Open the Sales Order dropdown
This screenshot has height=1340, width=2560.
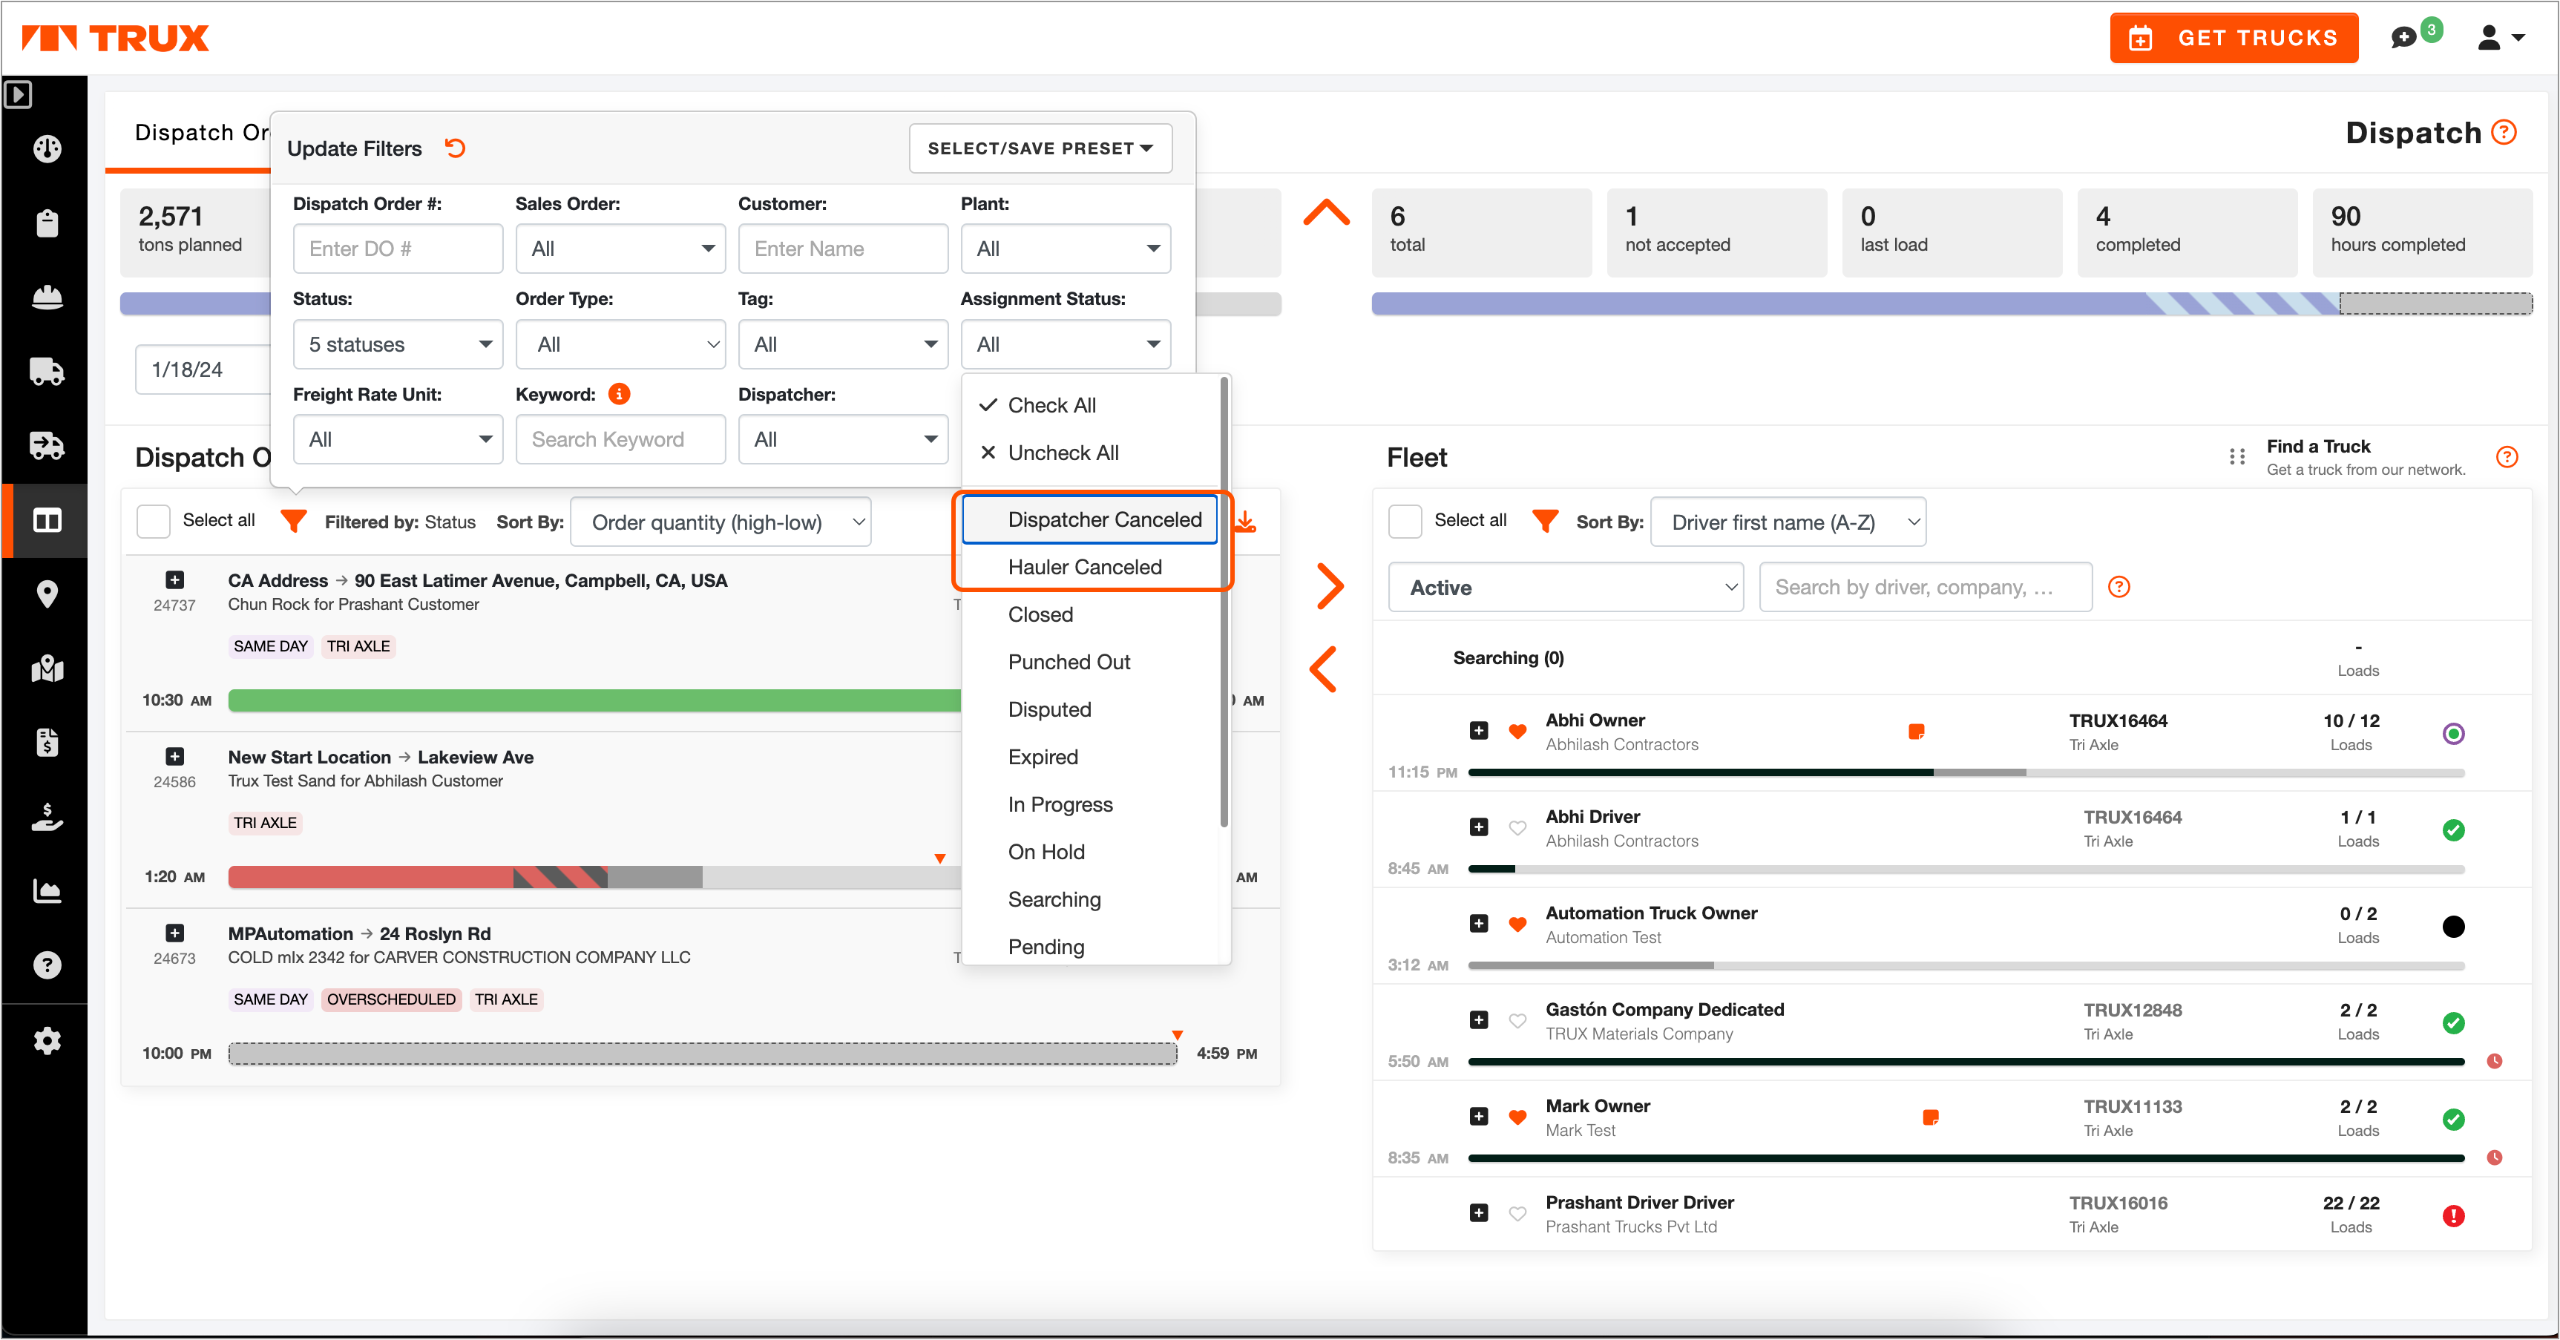click(x=621, y=249)
